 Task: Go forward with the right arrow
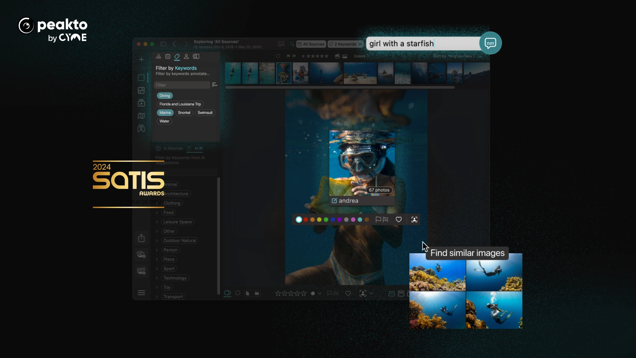[186, 44]
